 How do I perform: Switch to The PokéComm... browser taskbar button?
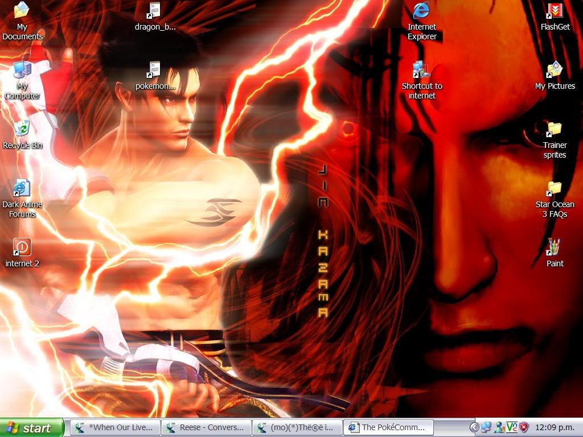(388, 428)
